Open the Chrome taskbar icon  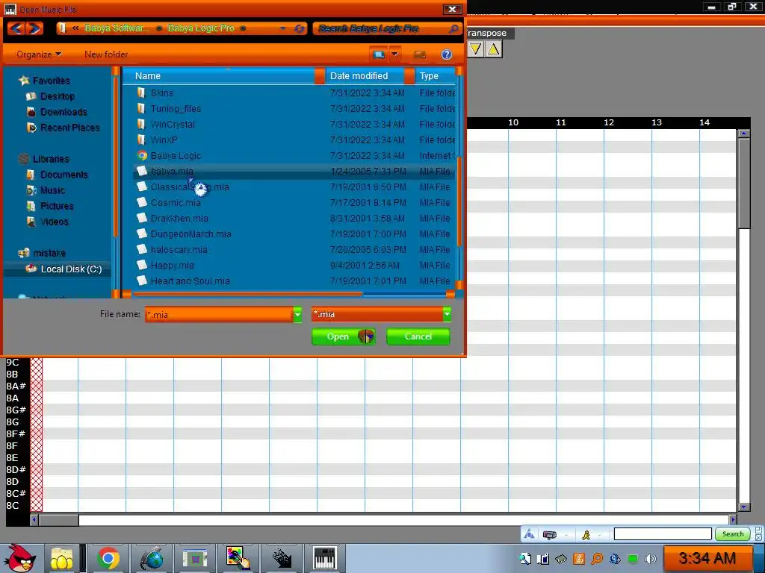[x=108, y=558]
